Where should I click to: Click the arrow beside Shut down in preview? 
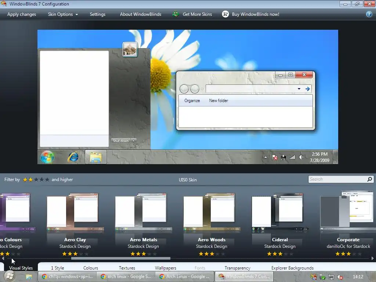pyautogui.click(x=134, y=141)
